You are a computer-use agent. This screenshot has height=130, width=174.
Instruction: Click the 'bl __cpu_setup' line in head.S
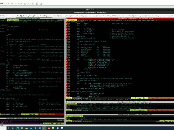(x=14, y=87)
